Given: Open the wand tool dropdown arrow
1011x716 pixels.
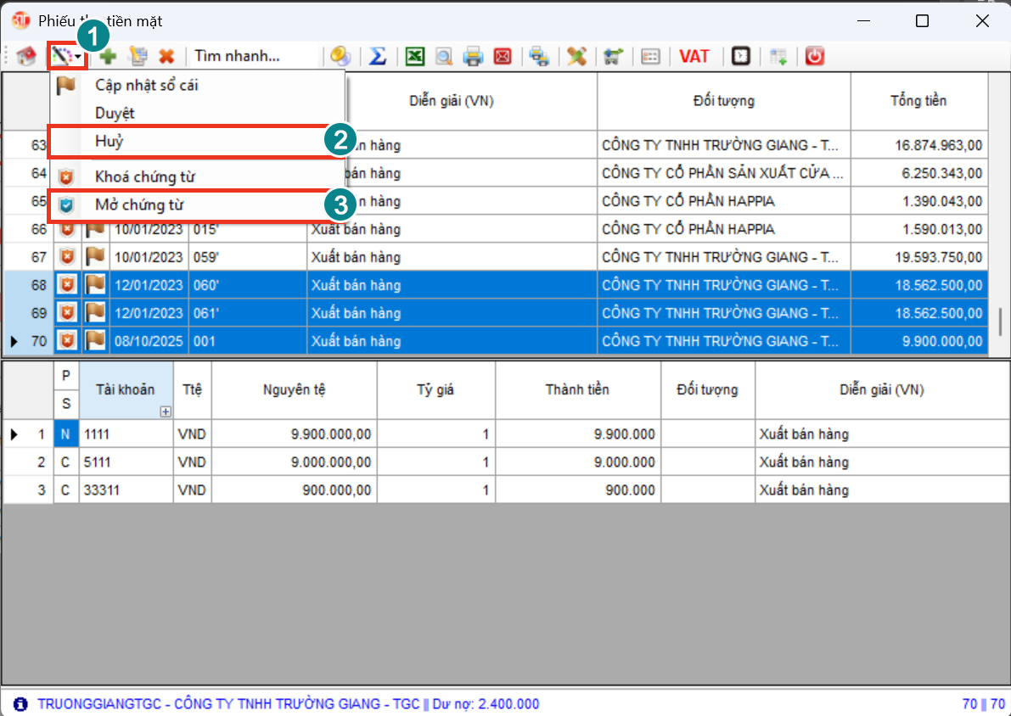Looking at the screenshot, I should pyautogui.click(x=78, y=57).
